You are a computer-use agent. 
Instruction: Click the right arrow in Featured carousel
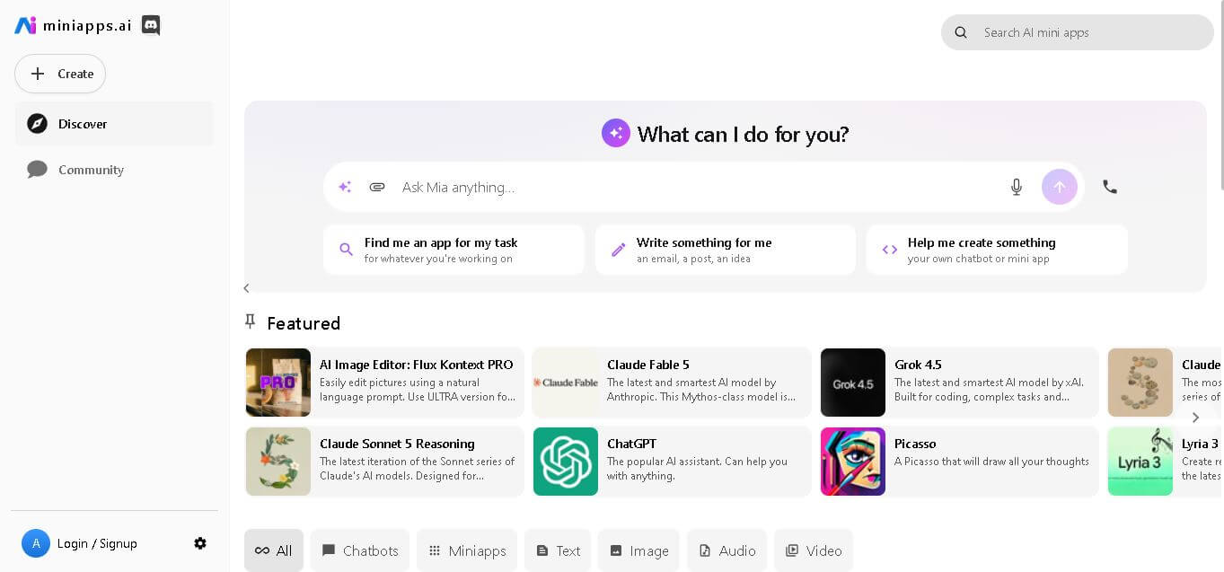pyautogui.click(x=1195, y=418)
